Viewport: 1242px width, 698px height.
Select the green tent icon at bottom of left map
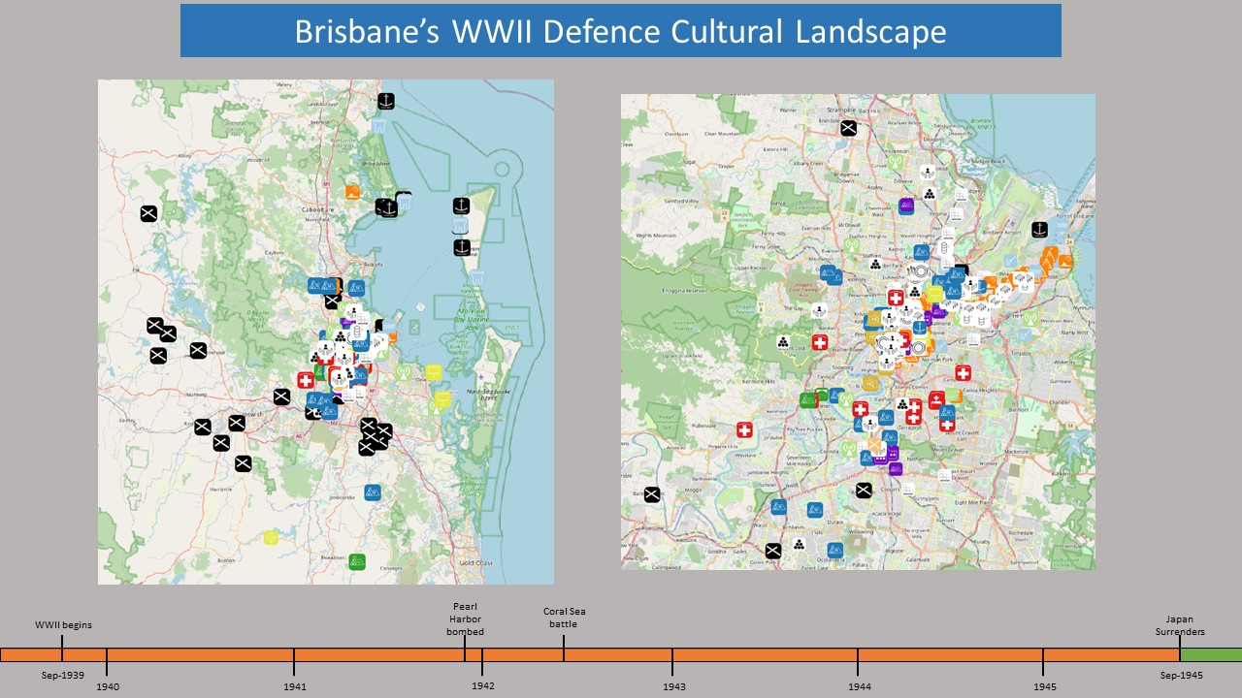(357, 561)
